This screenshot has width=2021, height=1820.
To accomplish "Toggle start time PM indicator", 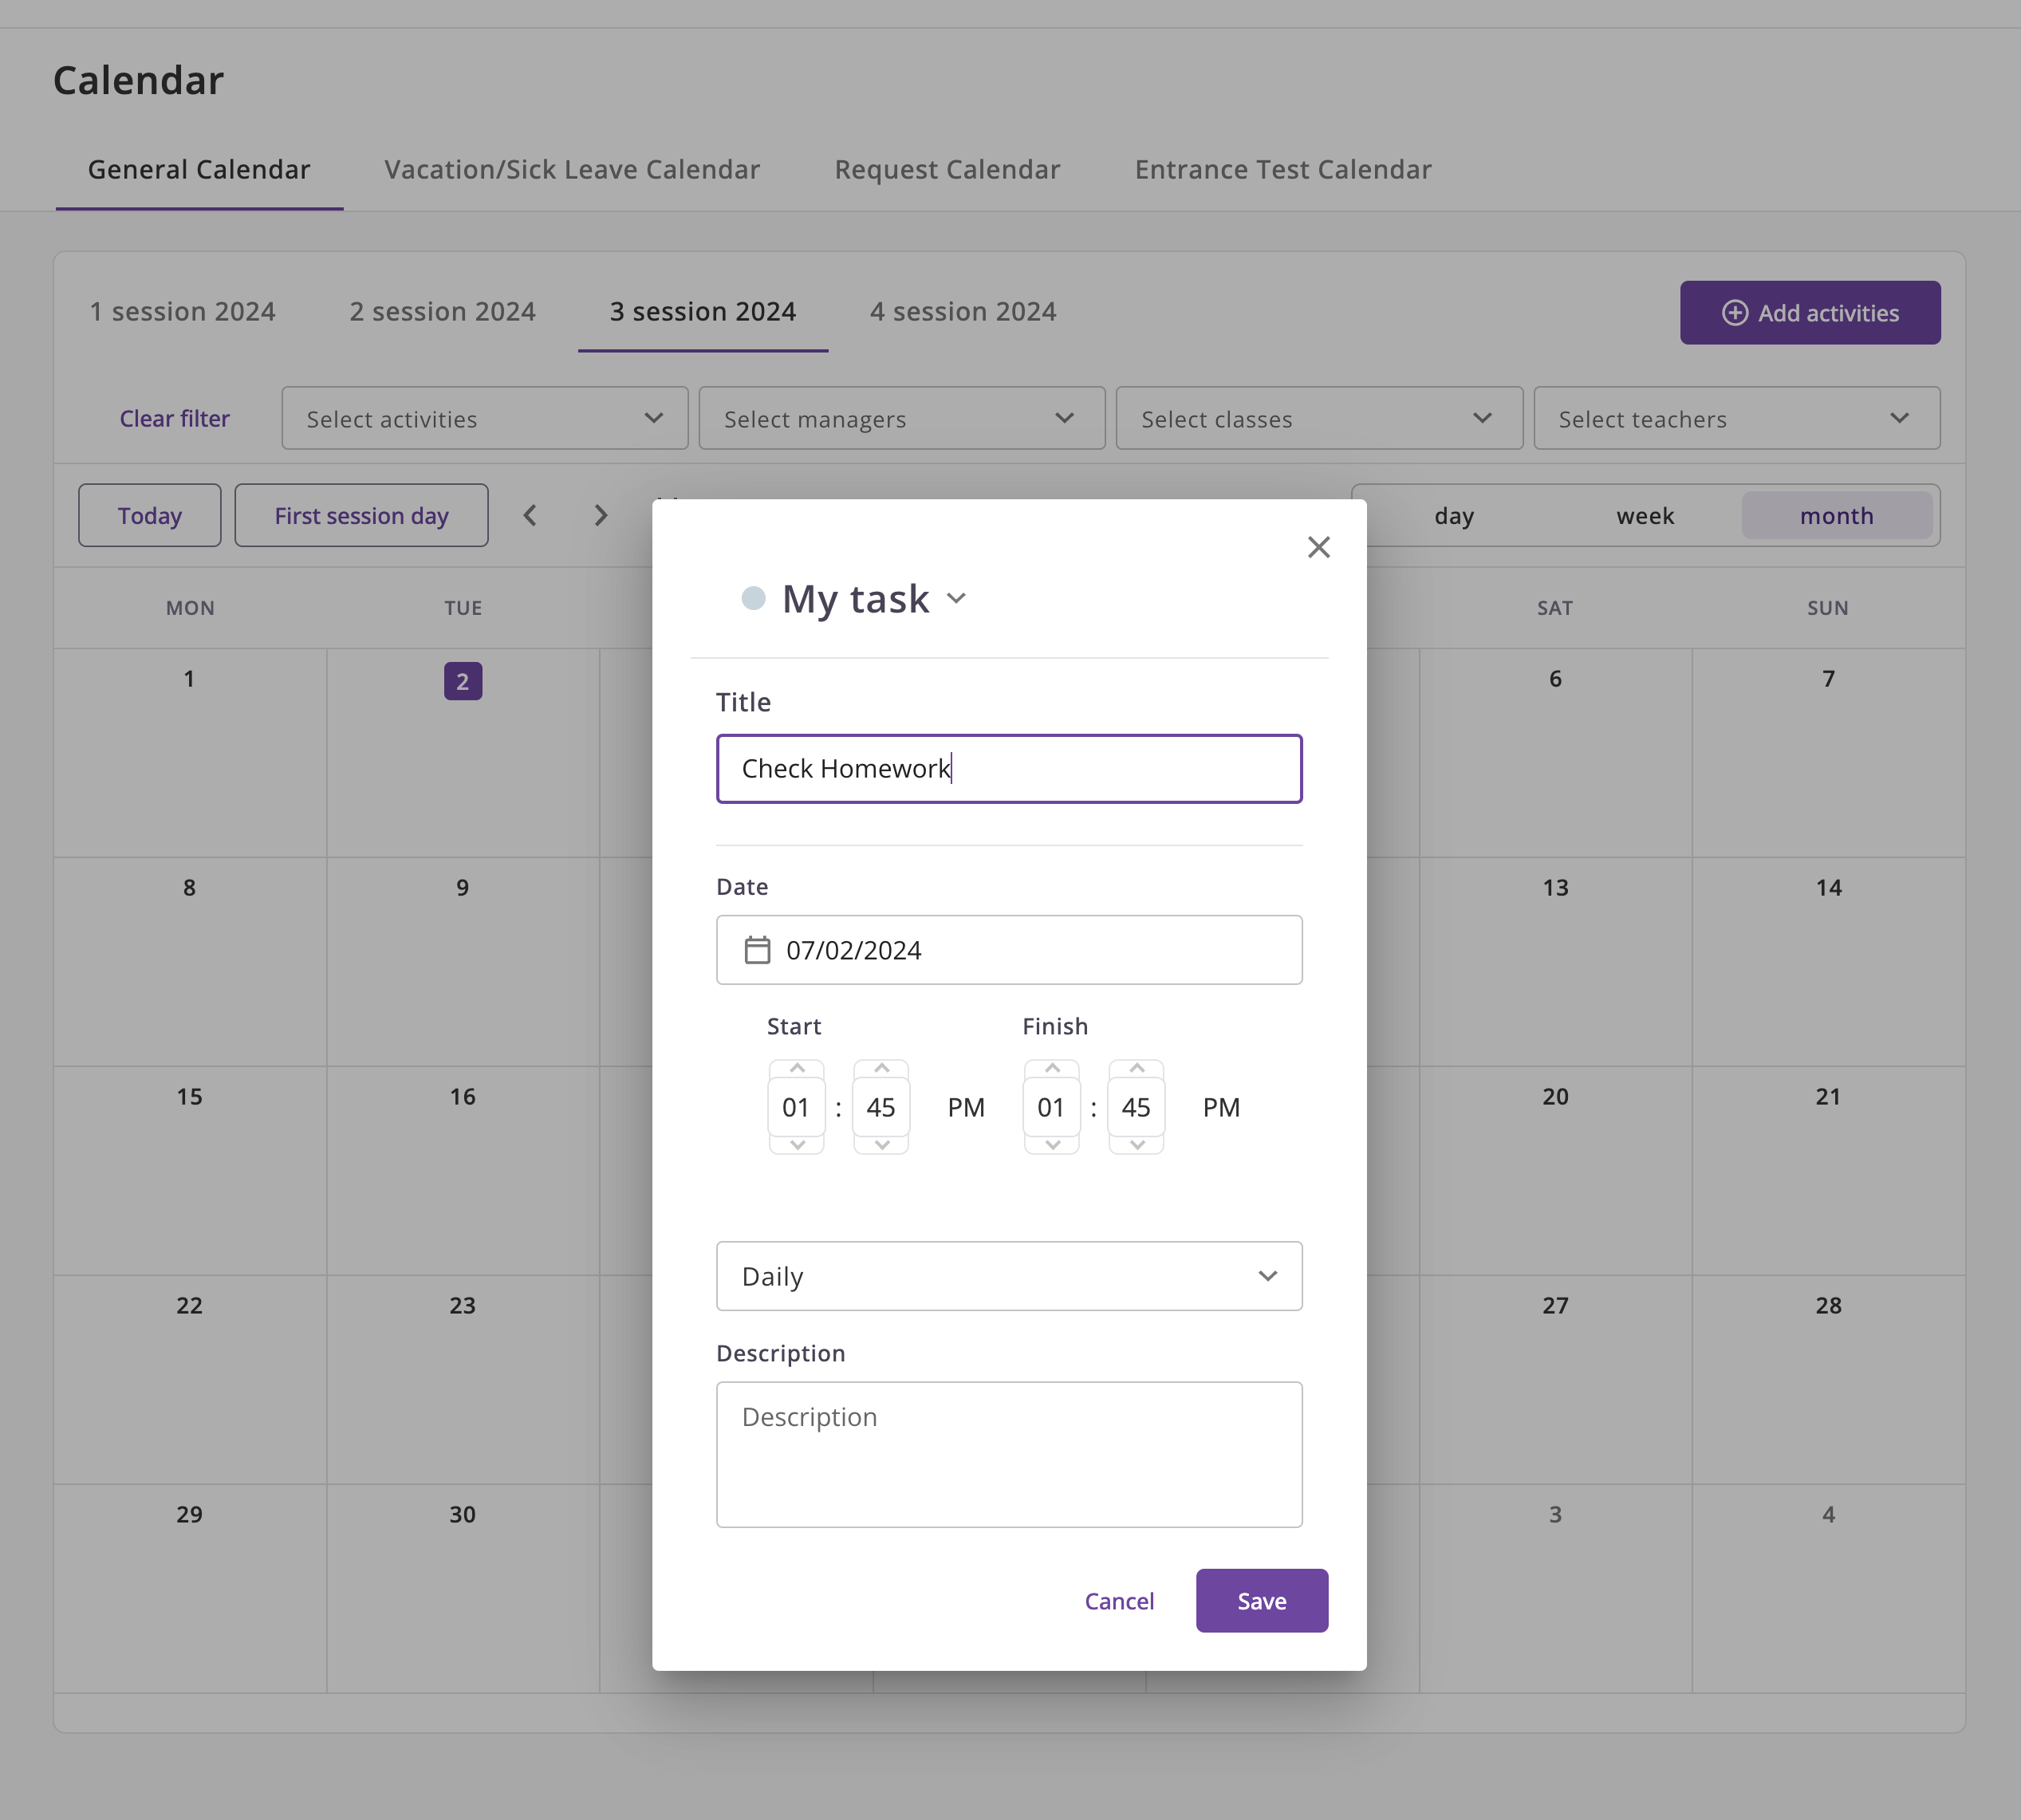I will click(x=965, y=1107).
